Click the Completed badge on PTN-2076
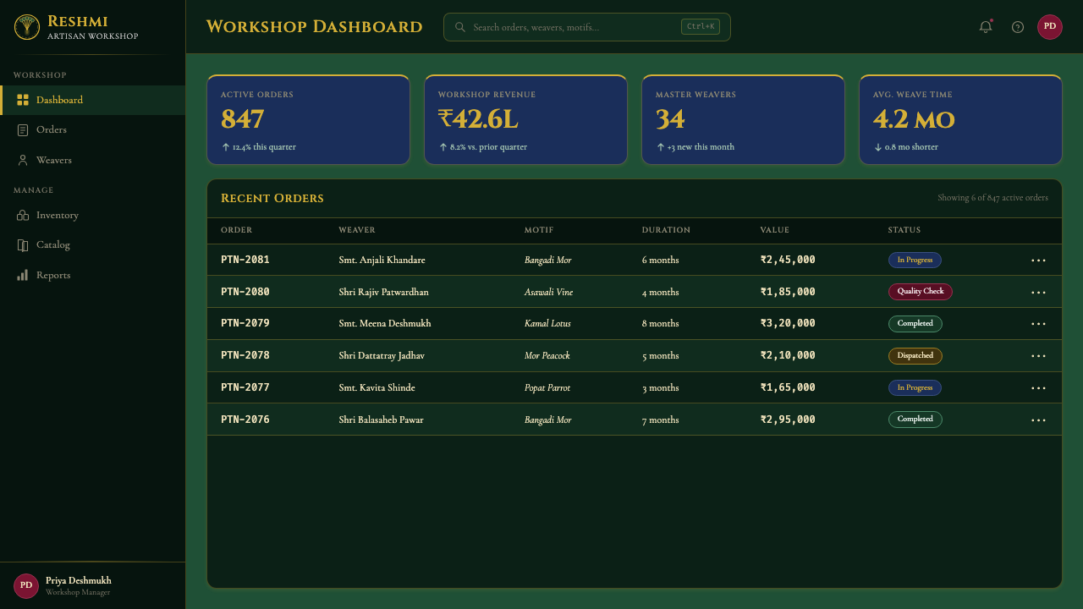 pyautogui.click(x=915, y=420)
